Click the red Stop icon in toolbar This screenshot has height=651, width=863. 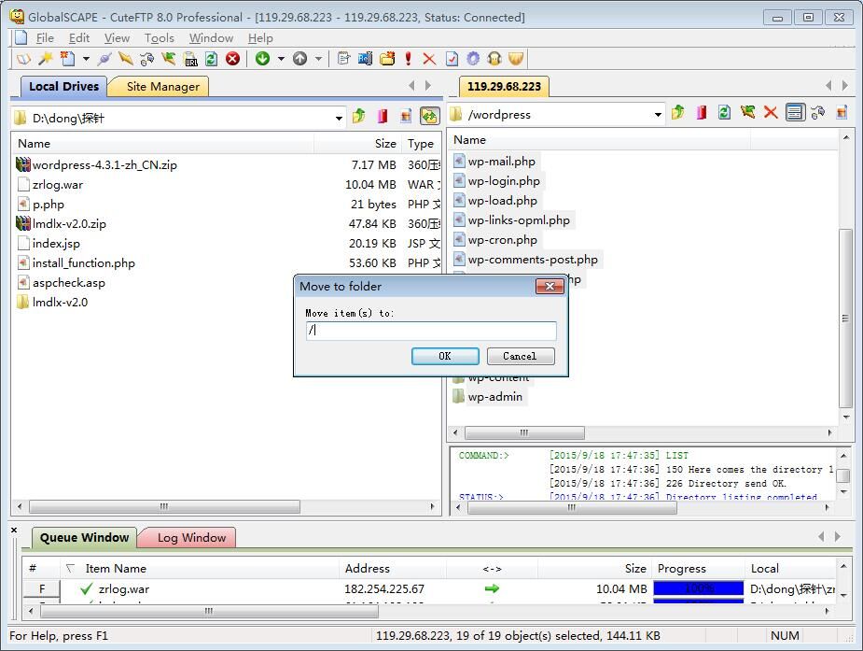[233, 59]
